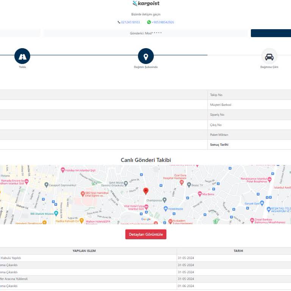The image size is (291, 291).
Task: Open WhatsApp number +905398542926
Action: click(163, 22)
